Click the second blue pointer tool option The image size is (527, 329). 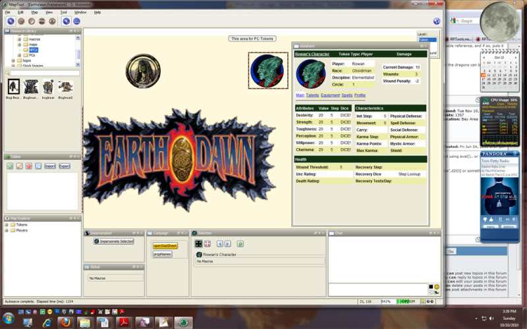(x=67, y=21)
